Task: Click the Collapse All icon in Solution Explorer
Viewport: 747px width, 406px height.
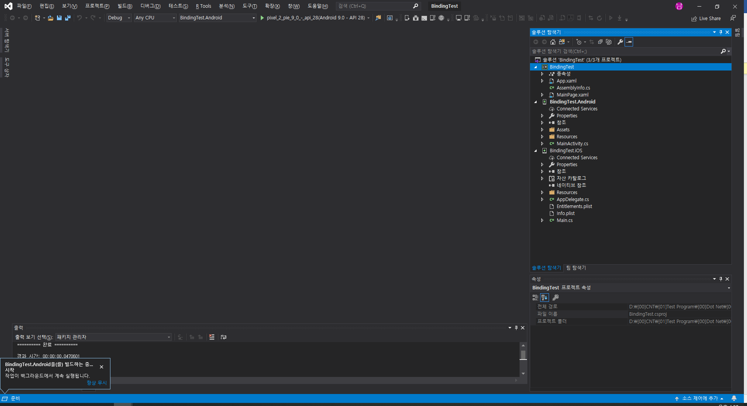Action: tap(600, 42)
